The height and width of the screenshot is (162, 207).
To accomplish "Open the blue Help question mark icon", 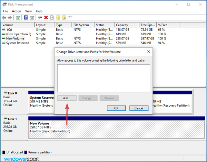I will click(26, 18).
